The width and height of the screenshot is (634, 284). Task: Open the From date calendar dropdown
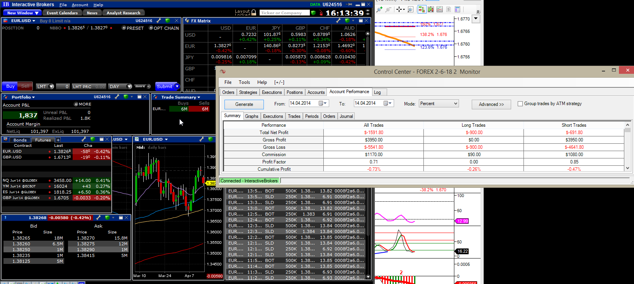pyautogui.click(x=323, y=104)
